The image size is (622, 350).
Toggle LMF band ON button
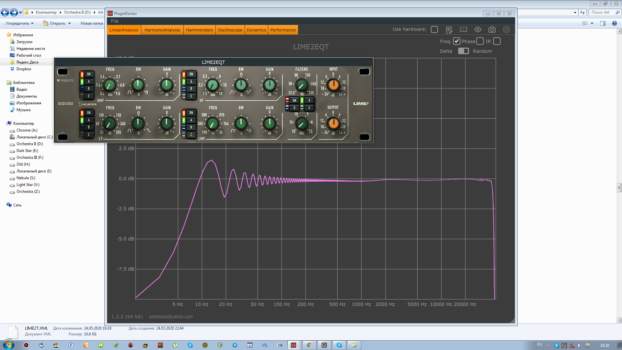pyautogui.click(x=191, y=113)
